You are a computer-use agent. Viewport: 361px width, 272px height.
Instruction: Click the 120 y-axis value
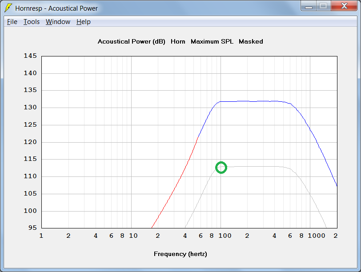[x=30, y=142]
